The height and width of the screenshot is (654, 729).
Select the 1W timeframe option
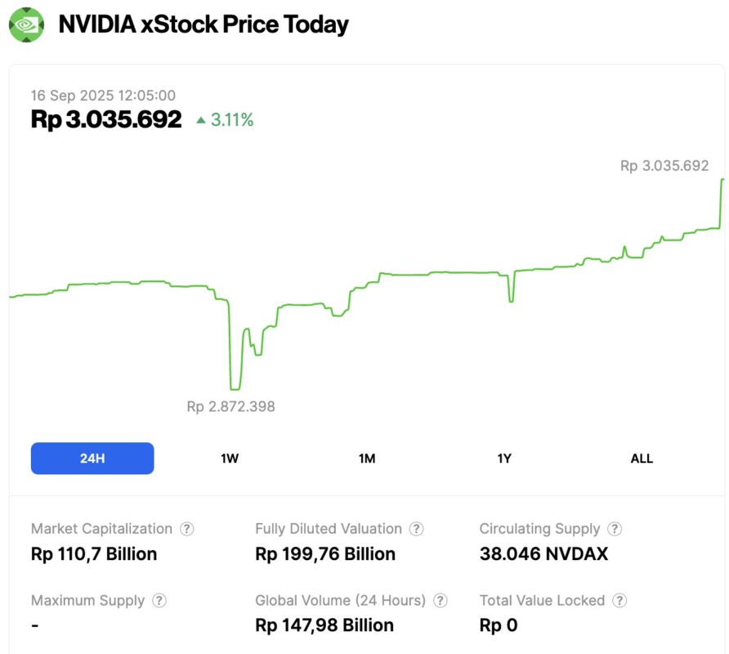coord(229,459)
